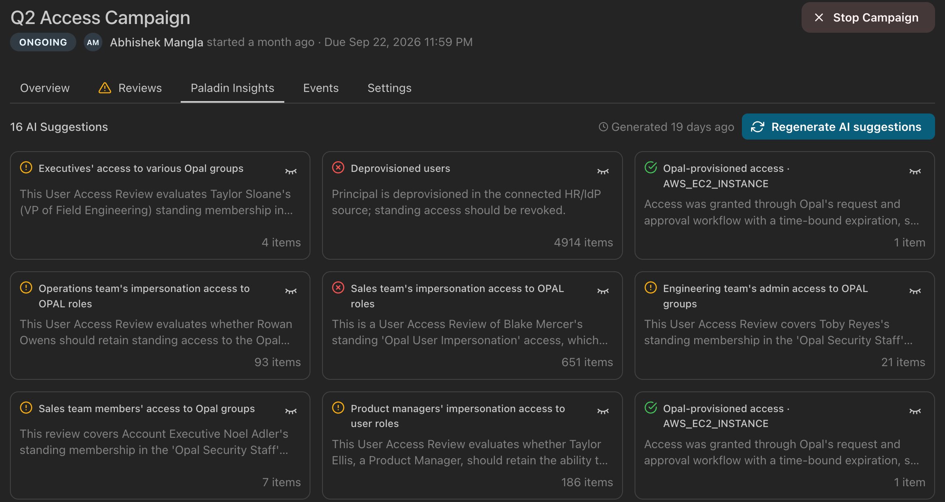945x502 pixels.
Task: Click warning icon on Product managers' impersonation card
Action: (338, 408)
